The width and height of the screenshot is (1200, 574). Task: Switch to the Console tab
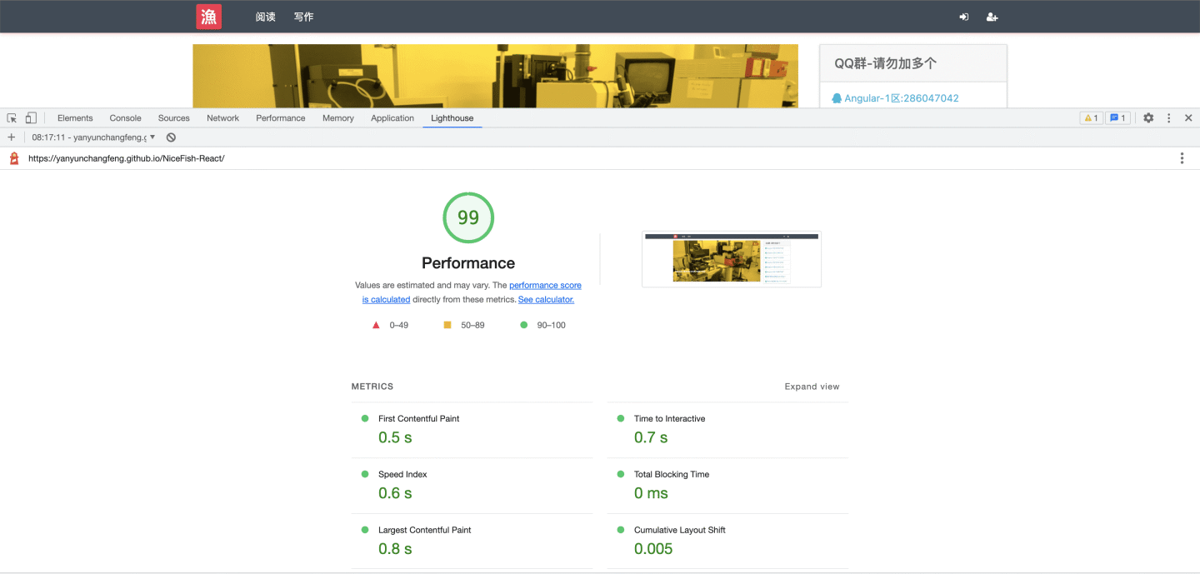point(125,118)
